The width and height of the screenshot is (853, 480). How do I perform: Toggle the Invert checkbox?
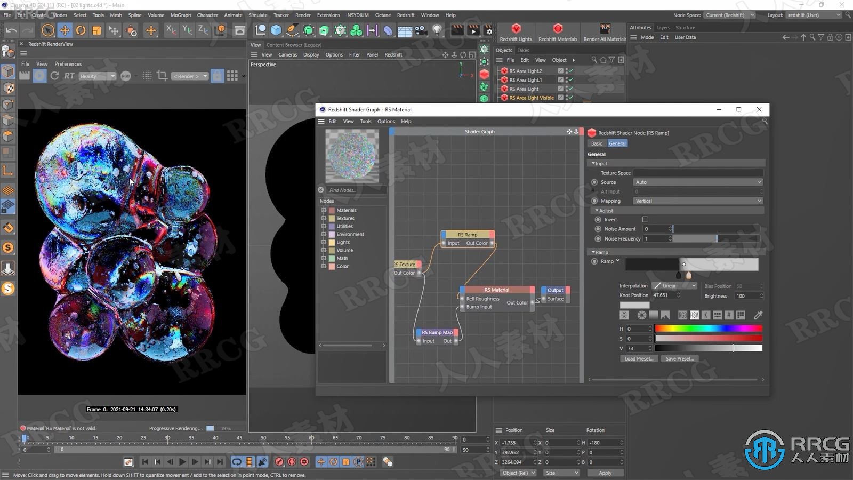coord(645,219)
